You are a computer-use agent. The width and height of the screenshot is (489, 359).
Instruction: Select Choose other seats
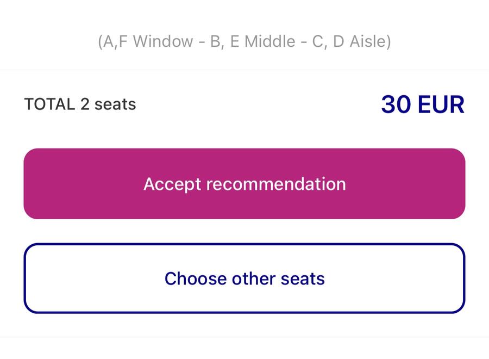(244, 278)
